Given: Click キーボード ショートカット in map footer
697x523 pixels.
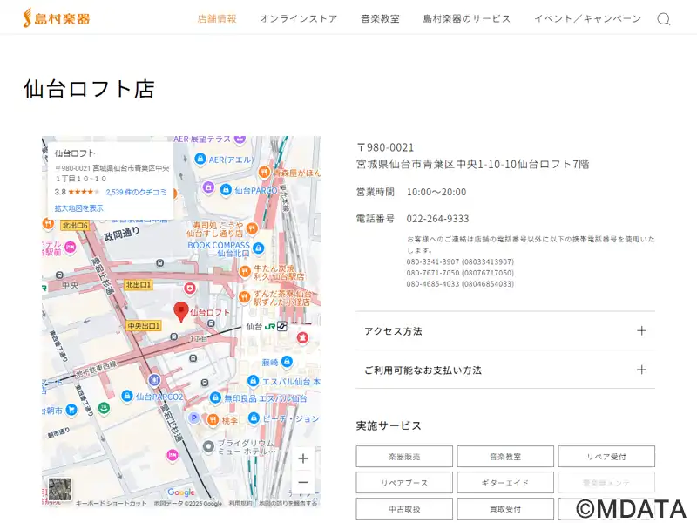Looking at the screenshot, I should [x=112, y=503].
